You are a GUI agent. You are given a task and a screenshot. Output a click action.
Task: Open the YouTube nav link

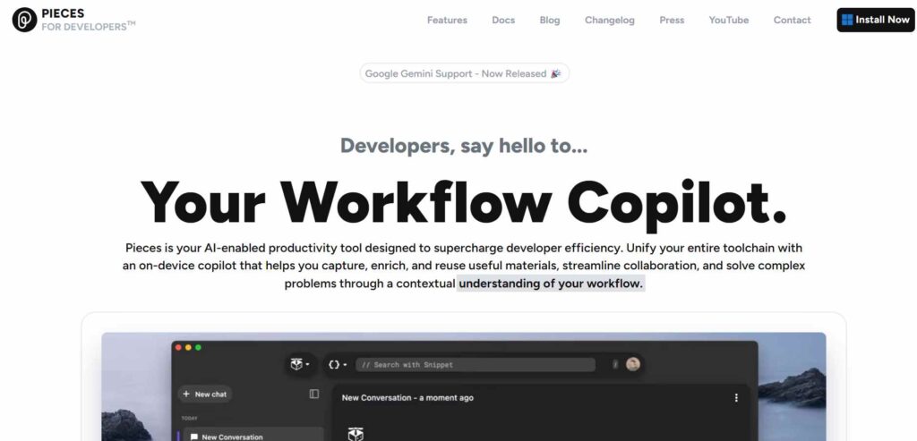pos(729,20)
